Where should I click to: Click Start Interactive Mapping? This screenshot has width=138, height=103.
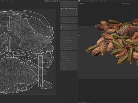[x=69, y=20]
